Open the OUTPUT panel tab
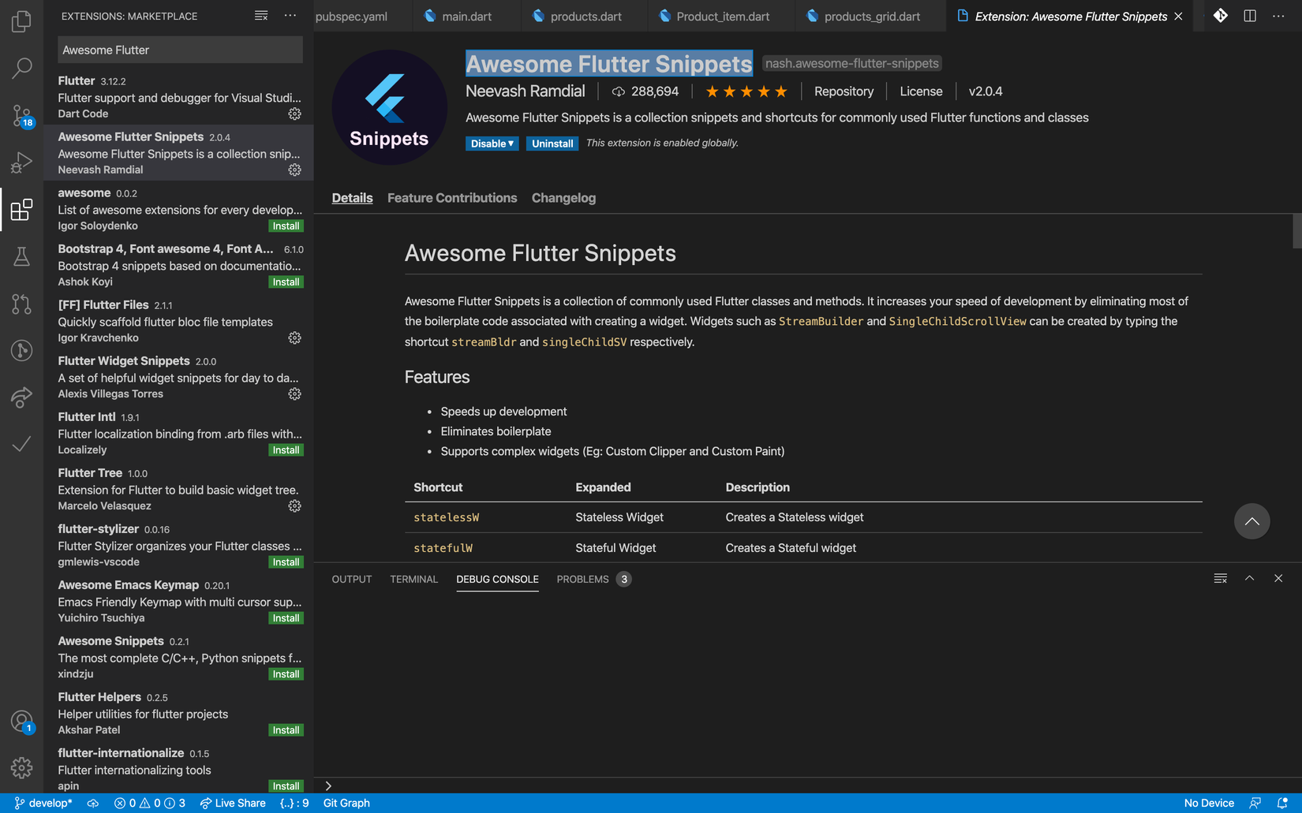Screen dimensions: 1302x813 coord(352,579)
